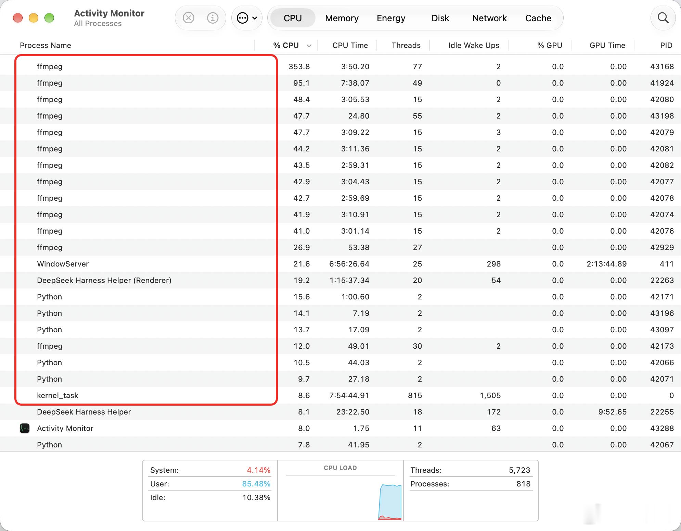Select ffmpeg process with PID 42929
The width and height of the screenshot is (681, 531).
coord(340,247)
